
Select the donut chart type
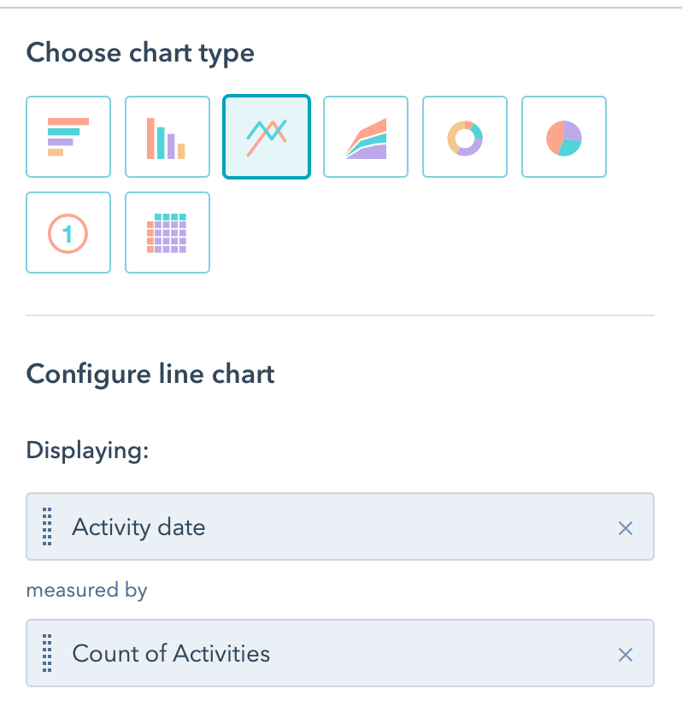tap(465, 137)
